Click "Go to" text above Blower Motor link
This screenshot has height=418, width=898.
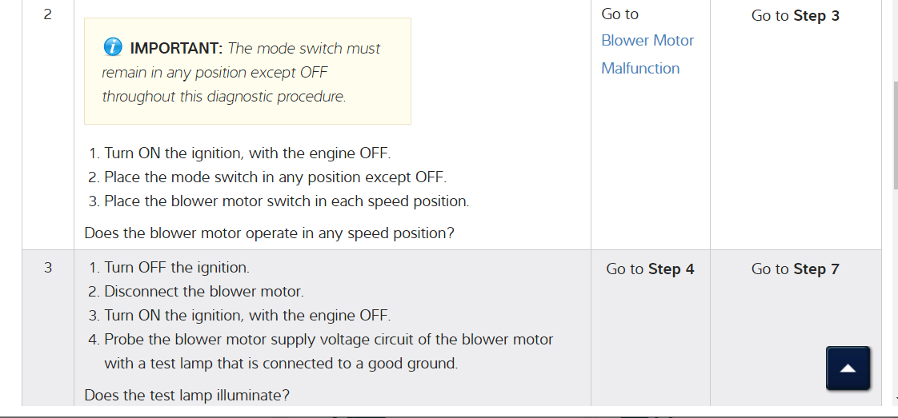[x=619, y=14]
